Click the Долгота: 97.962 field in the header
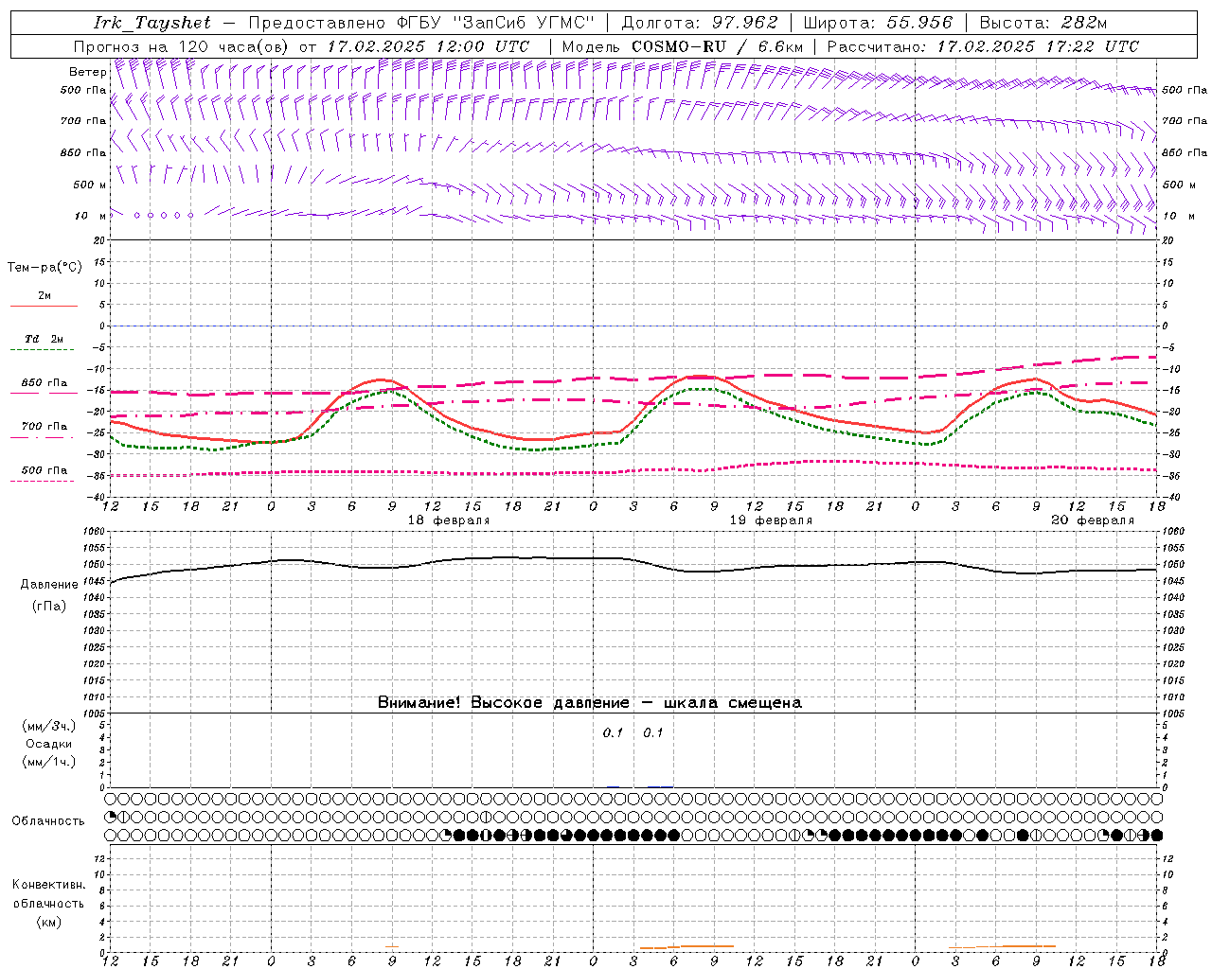The image size is (1212, 969). click(699, 23)
